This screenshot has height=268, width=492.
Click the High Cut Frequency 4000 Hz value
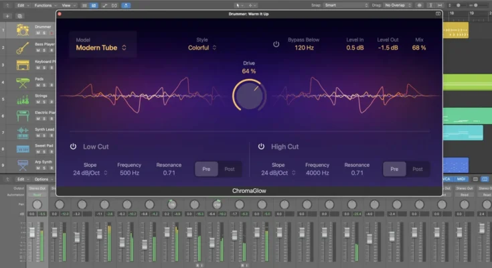(x=317, y=173)
